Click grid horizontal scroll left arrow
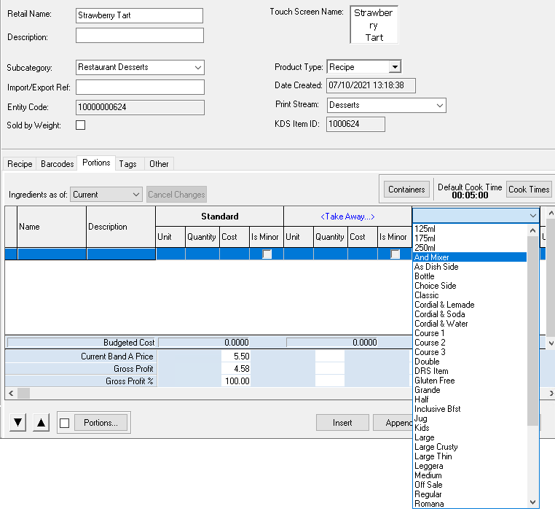This screenshot has height=530, width=555. (x=9, y=393)
